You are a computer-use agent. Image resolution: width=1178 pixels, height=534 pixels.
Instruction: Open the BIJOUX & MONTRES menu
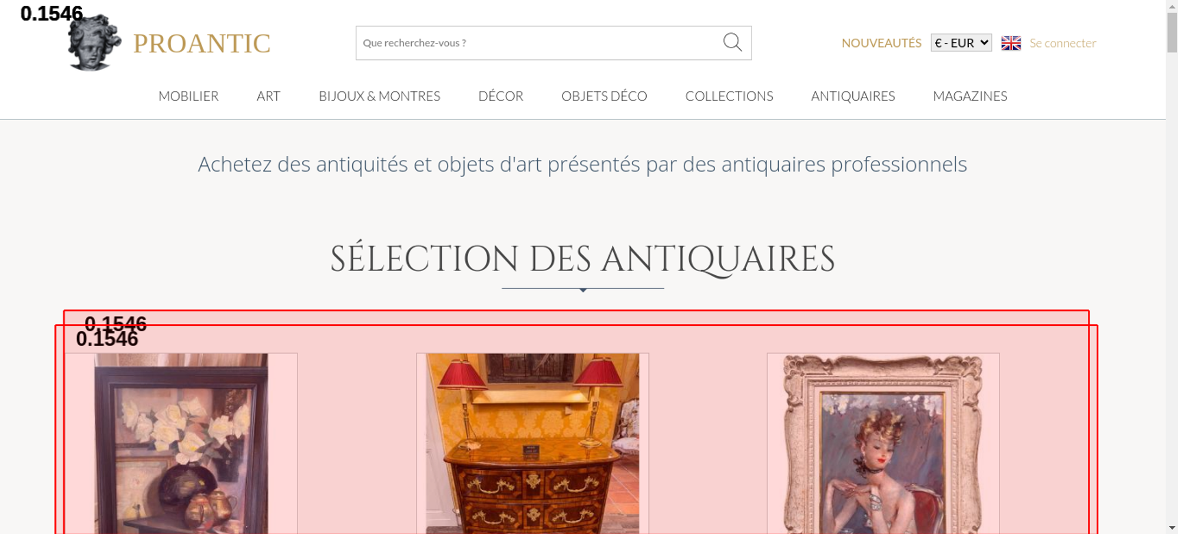tap(379, 96)
